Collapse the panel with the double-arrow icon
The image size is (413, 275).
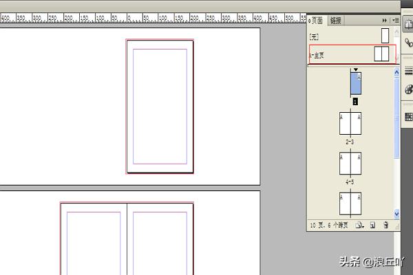tap(385, 21)
